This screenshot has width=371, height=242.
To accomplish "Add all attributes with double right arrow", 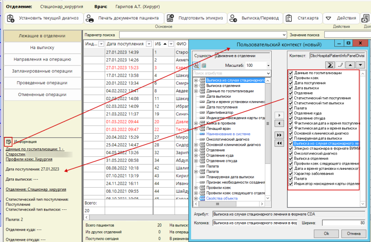I will [x=279, y=135].
